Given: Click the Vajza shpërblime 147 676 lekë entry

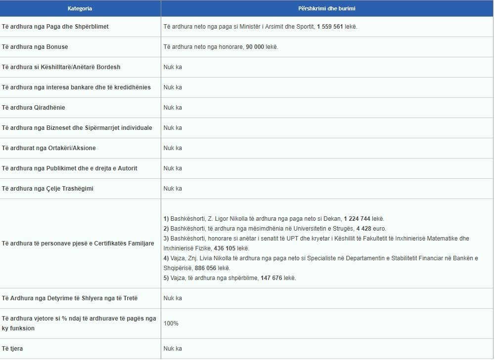Looking at the screenshot, I should 229,278.
